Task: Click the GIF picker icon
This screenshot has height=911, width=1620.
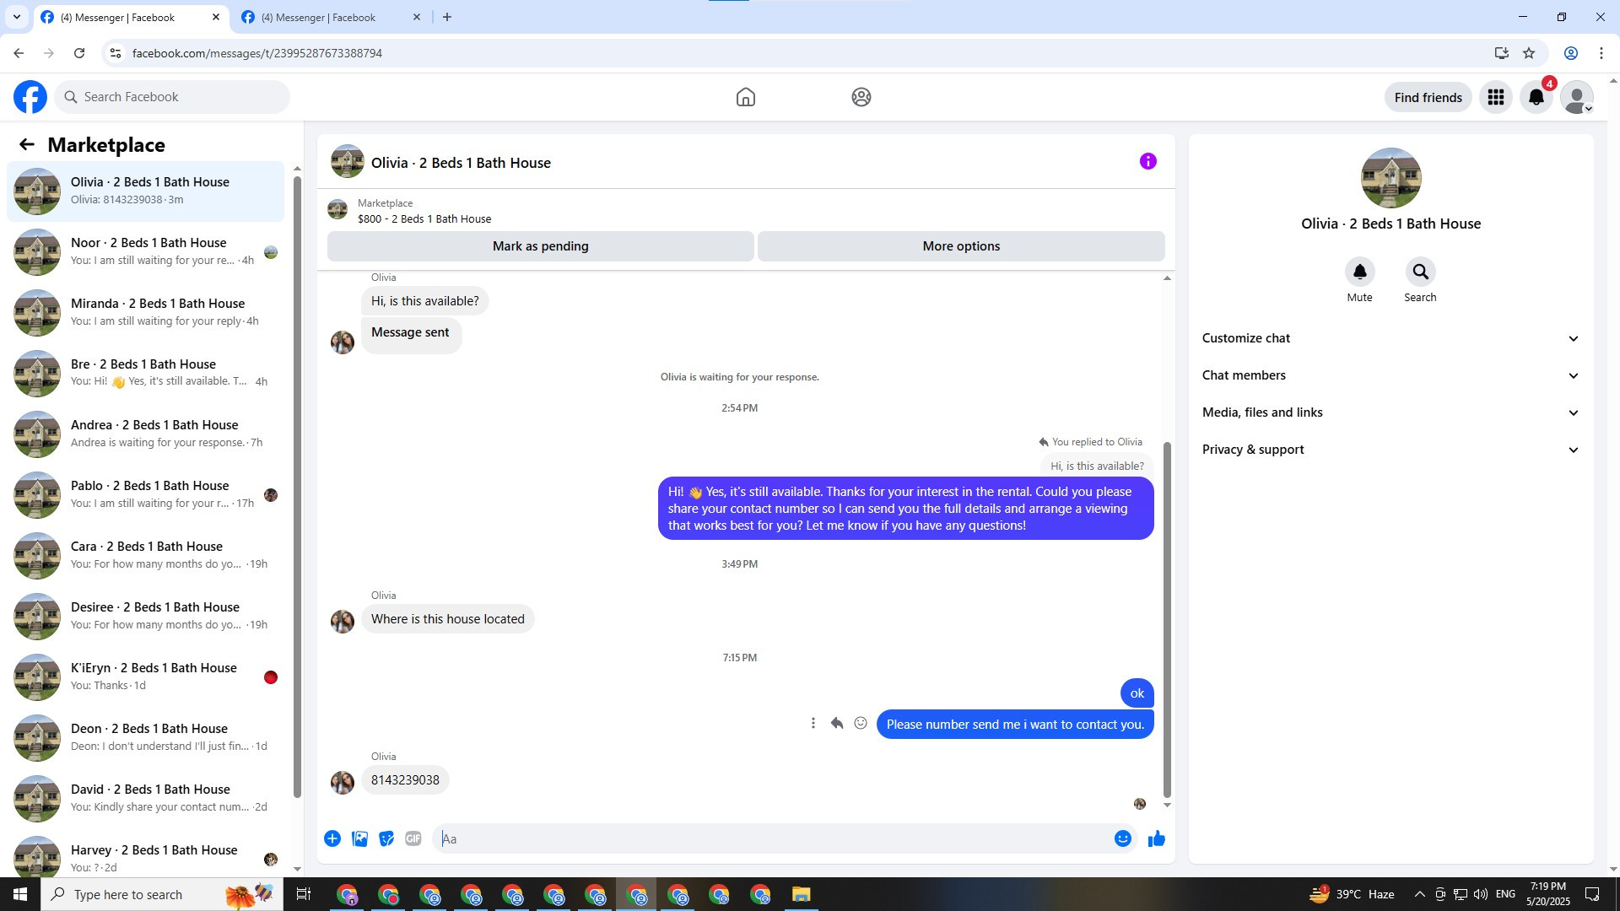Action: tap(413, 838)
